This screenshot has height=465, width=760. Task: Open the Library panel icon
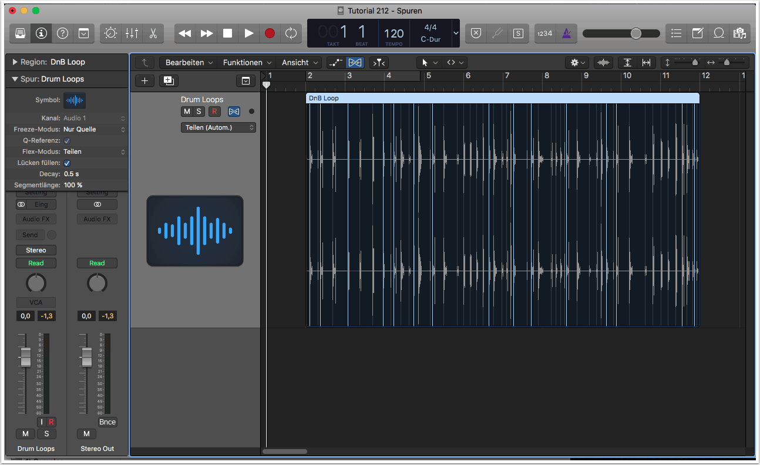[20, 33]
